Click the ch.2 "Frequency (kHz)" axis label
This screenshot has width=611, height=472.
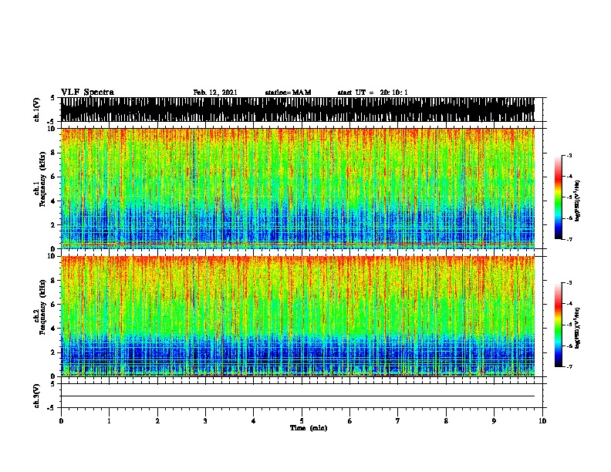pyautogui.click(x=42, y=307)
